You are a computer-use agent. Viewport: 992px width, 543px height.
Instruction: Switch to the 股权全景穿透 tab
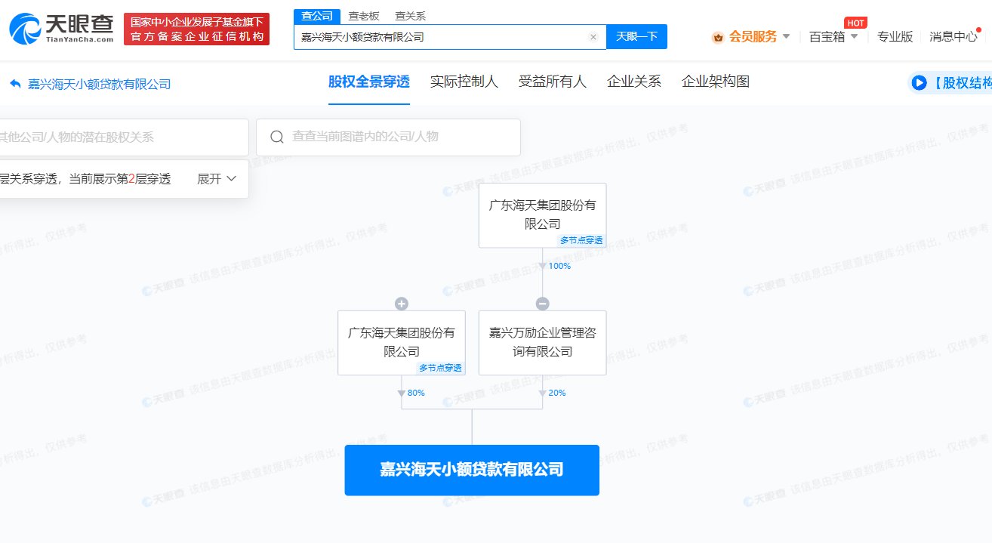tap(369, 82)
